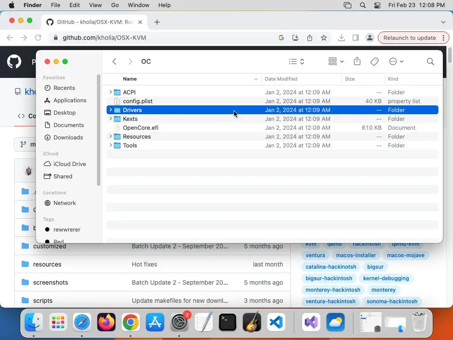Open the Go menu
Screen dimensions: 453x340
pyautogui.click(x=115, y=5)
